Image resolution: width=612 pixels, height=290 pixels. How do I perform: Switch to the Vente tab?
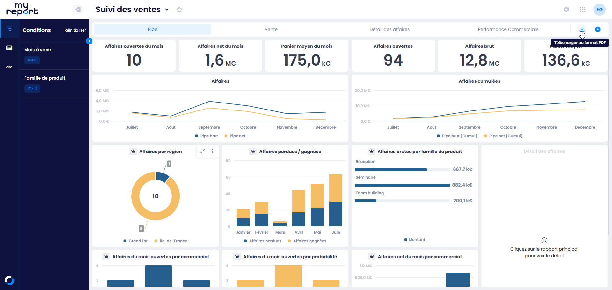(271, 29)
